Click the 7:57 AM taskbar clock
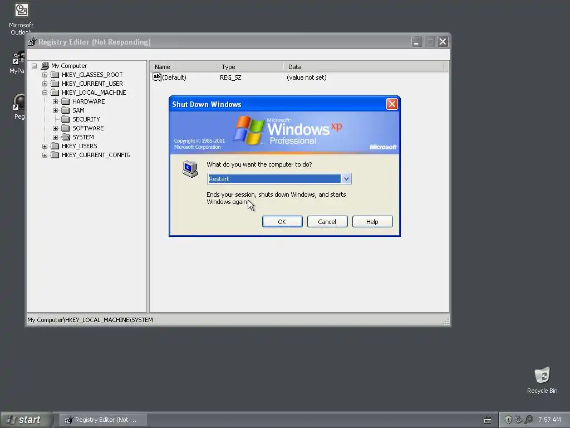This screenshot has width=570, height=428. 549,420
